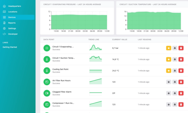Unfavorite Cooling Set Point star
The width and height of the screenshot is (188, 113).
click(x=169, y=70)
